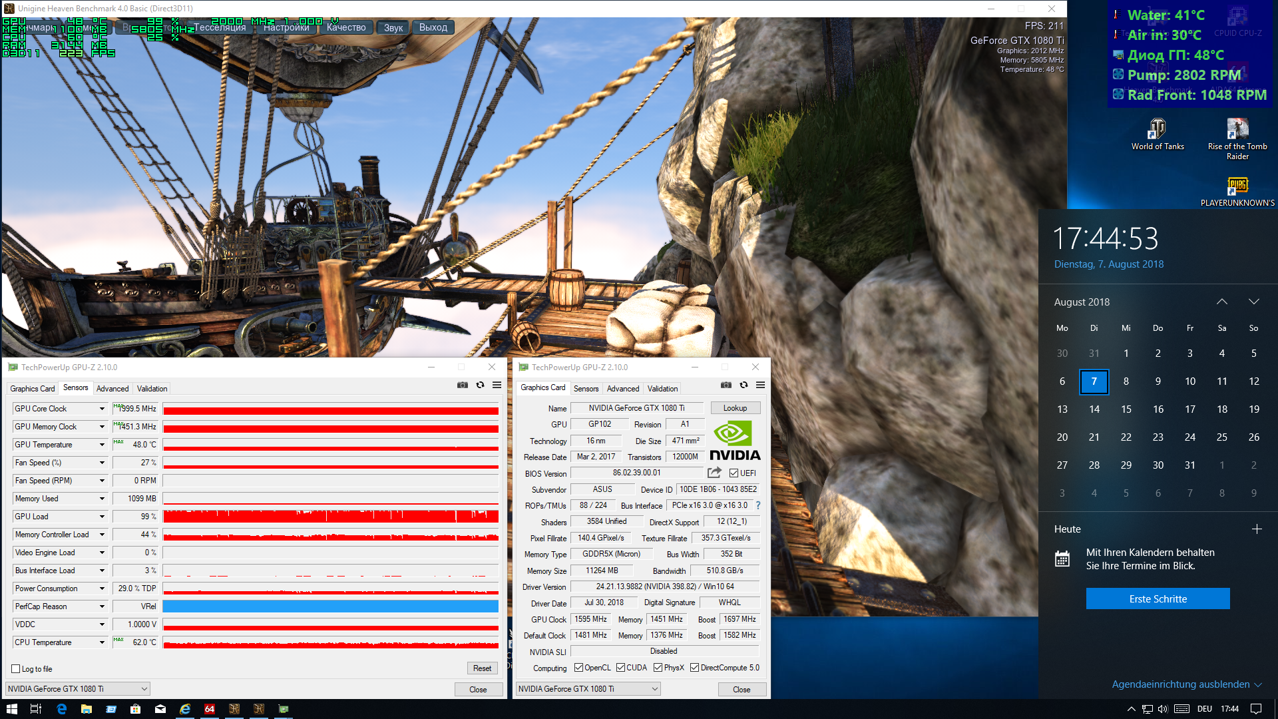The image size is (1278, 719).
Task: Click the PCIe bus interface question mark
Action: tap(758, 505)
